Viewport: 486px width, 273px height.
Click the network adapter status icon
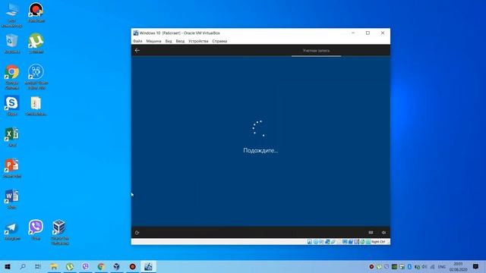click(x=327, y=242)
